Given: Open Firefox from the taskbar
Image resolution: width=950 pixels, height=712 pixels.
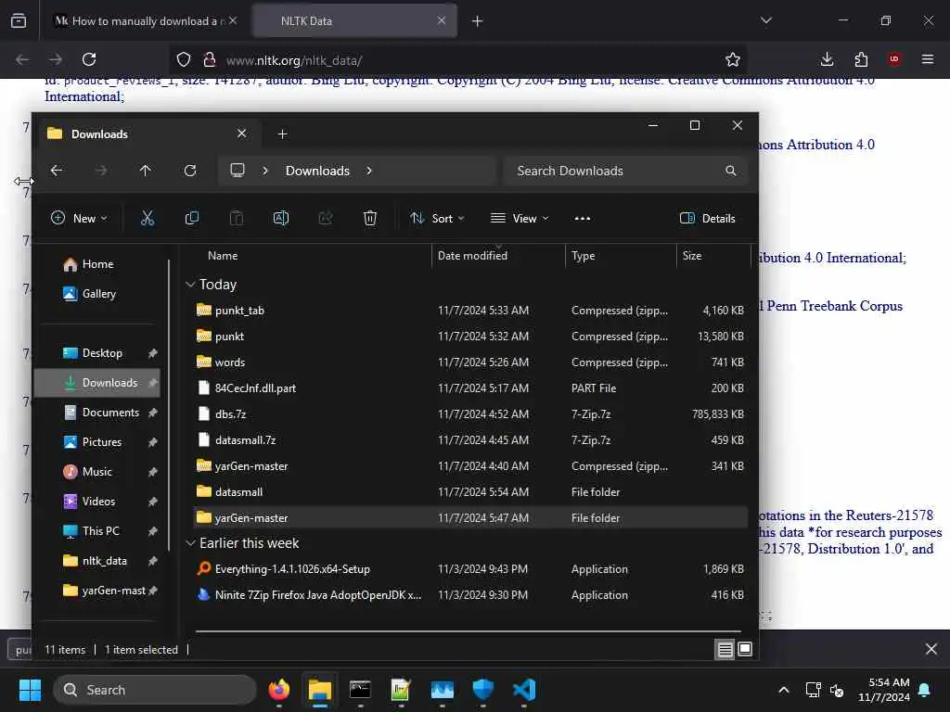Looking at the screenshot, I should [x=278, y=690].
